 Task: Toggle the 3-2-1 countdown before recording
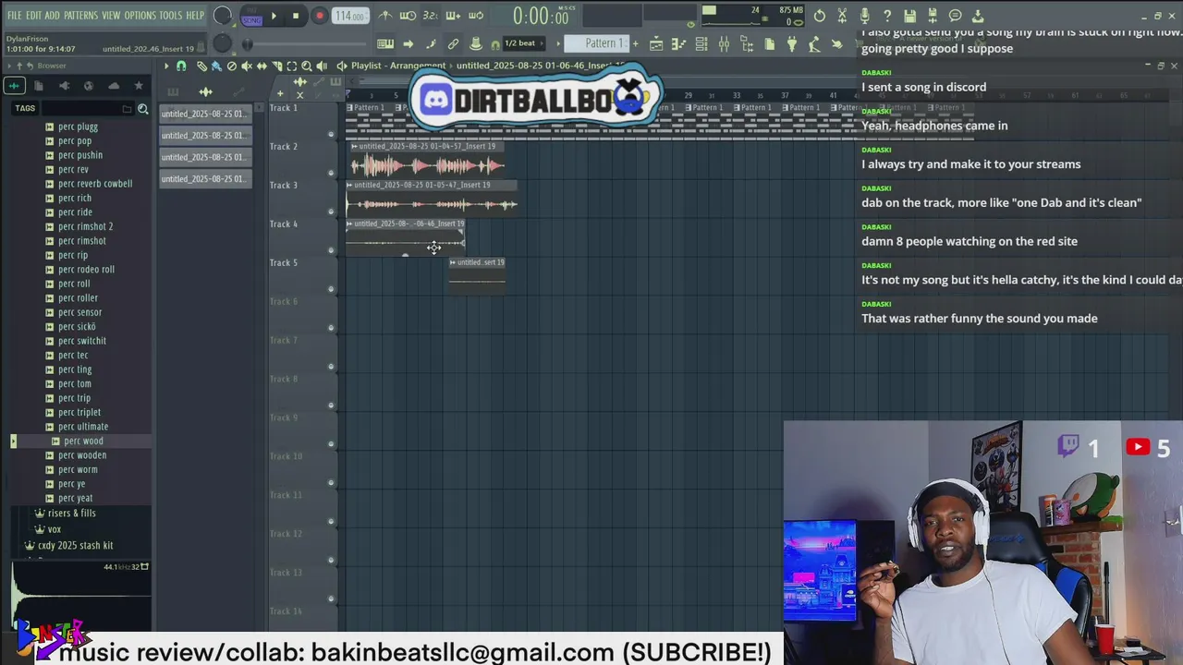click(430, 16)
